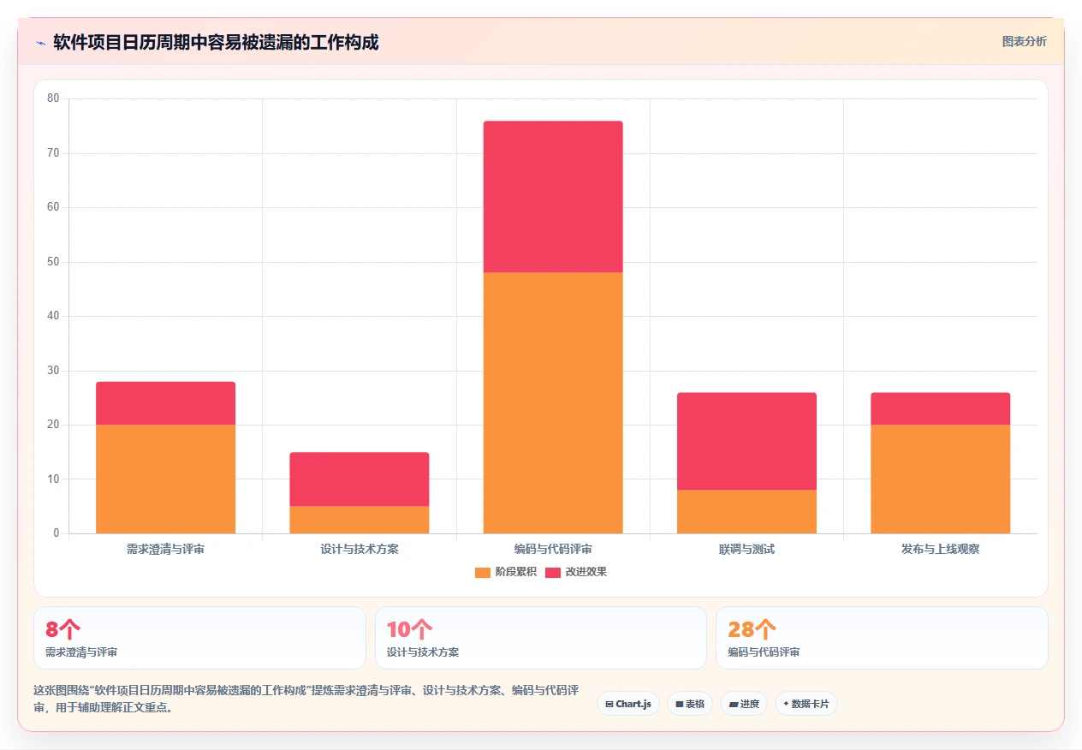Click the red bar segment for 设计与技术方案
Image resolution: width=1082 pixels, height=750 pixels.
pos(360,479)
